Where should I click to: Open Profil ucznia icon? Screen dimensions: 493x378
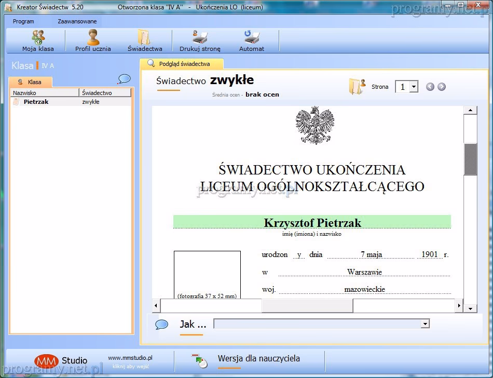[x=93, y=37]
